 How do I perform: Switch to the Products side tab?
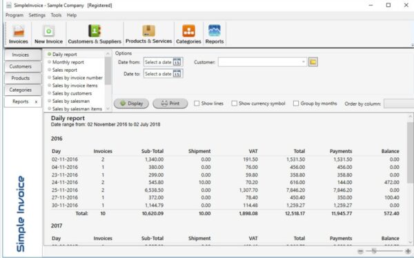point(23,78)
